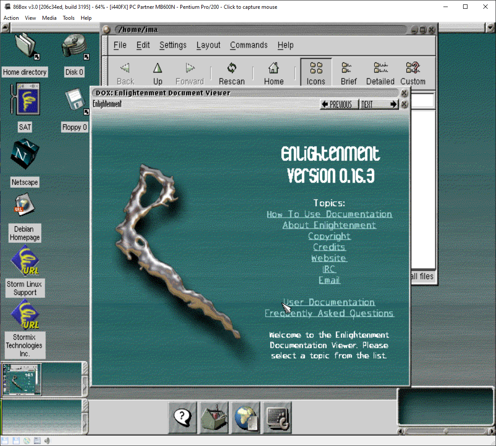The height and width of the screenshot is (446, 496).
Task: Click the X button beside the NEXT button
Action: (404, 104)
